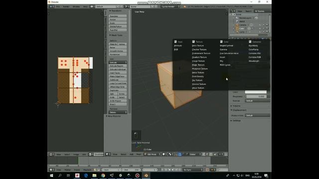Select ColorRamp in the Converter column
This screenshot has height=179, width=319.
click(254, 50)
